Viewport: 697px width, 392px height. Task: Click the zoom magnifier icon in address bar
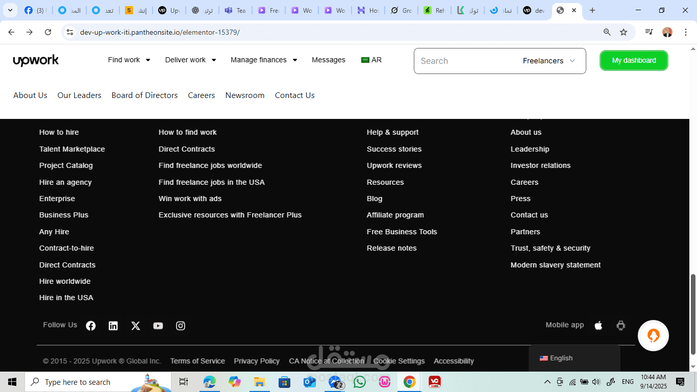pos(607,32)
